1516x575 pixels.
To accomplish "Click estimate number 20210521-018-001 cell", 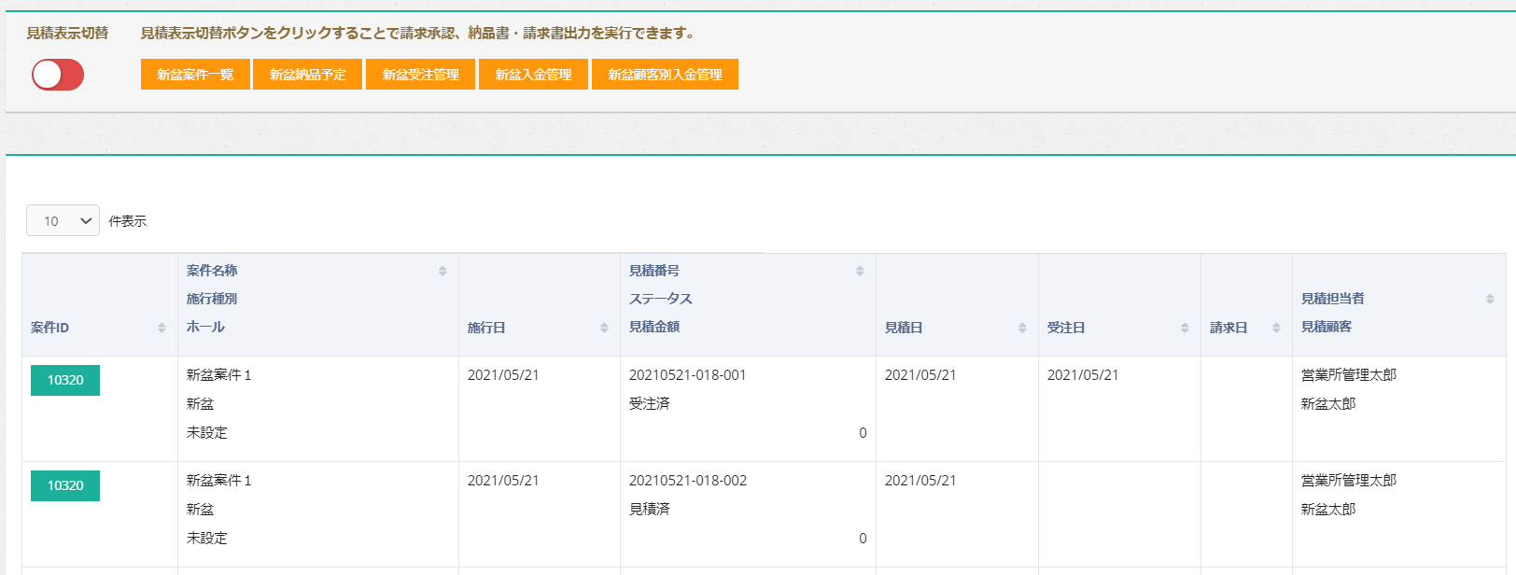I will click(687, 375).
